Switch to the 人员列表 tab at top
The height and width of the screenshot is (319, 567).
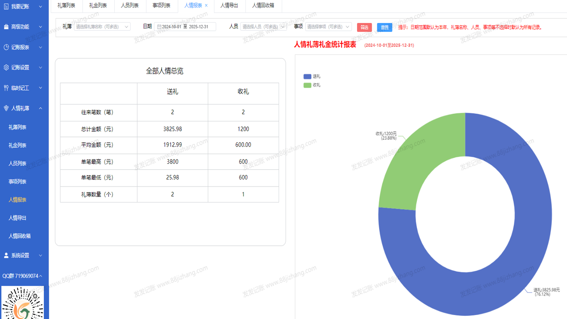[130, 6]
